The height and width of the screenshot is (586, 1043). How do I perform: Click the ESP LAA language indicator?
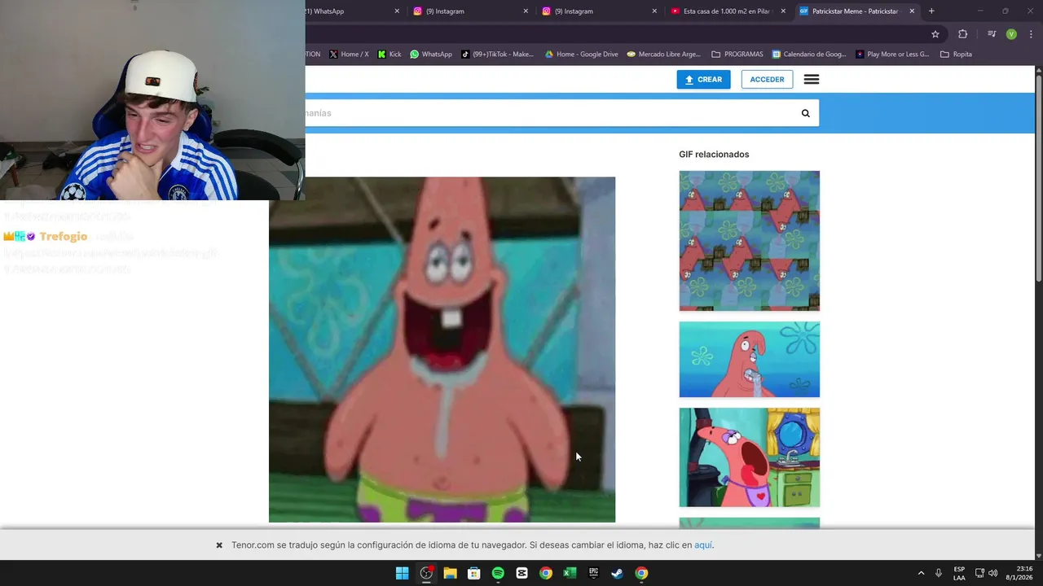(x=959, y=573)
